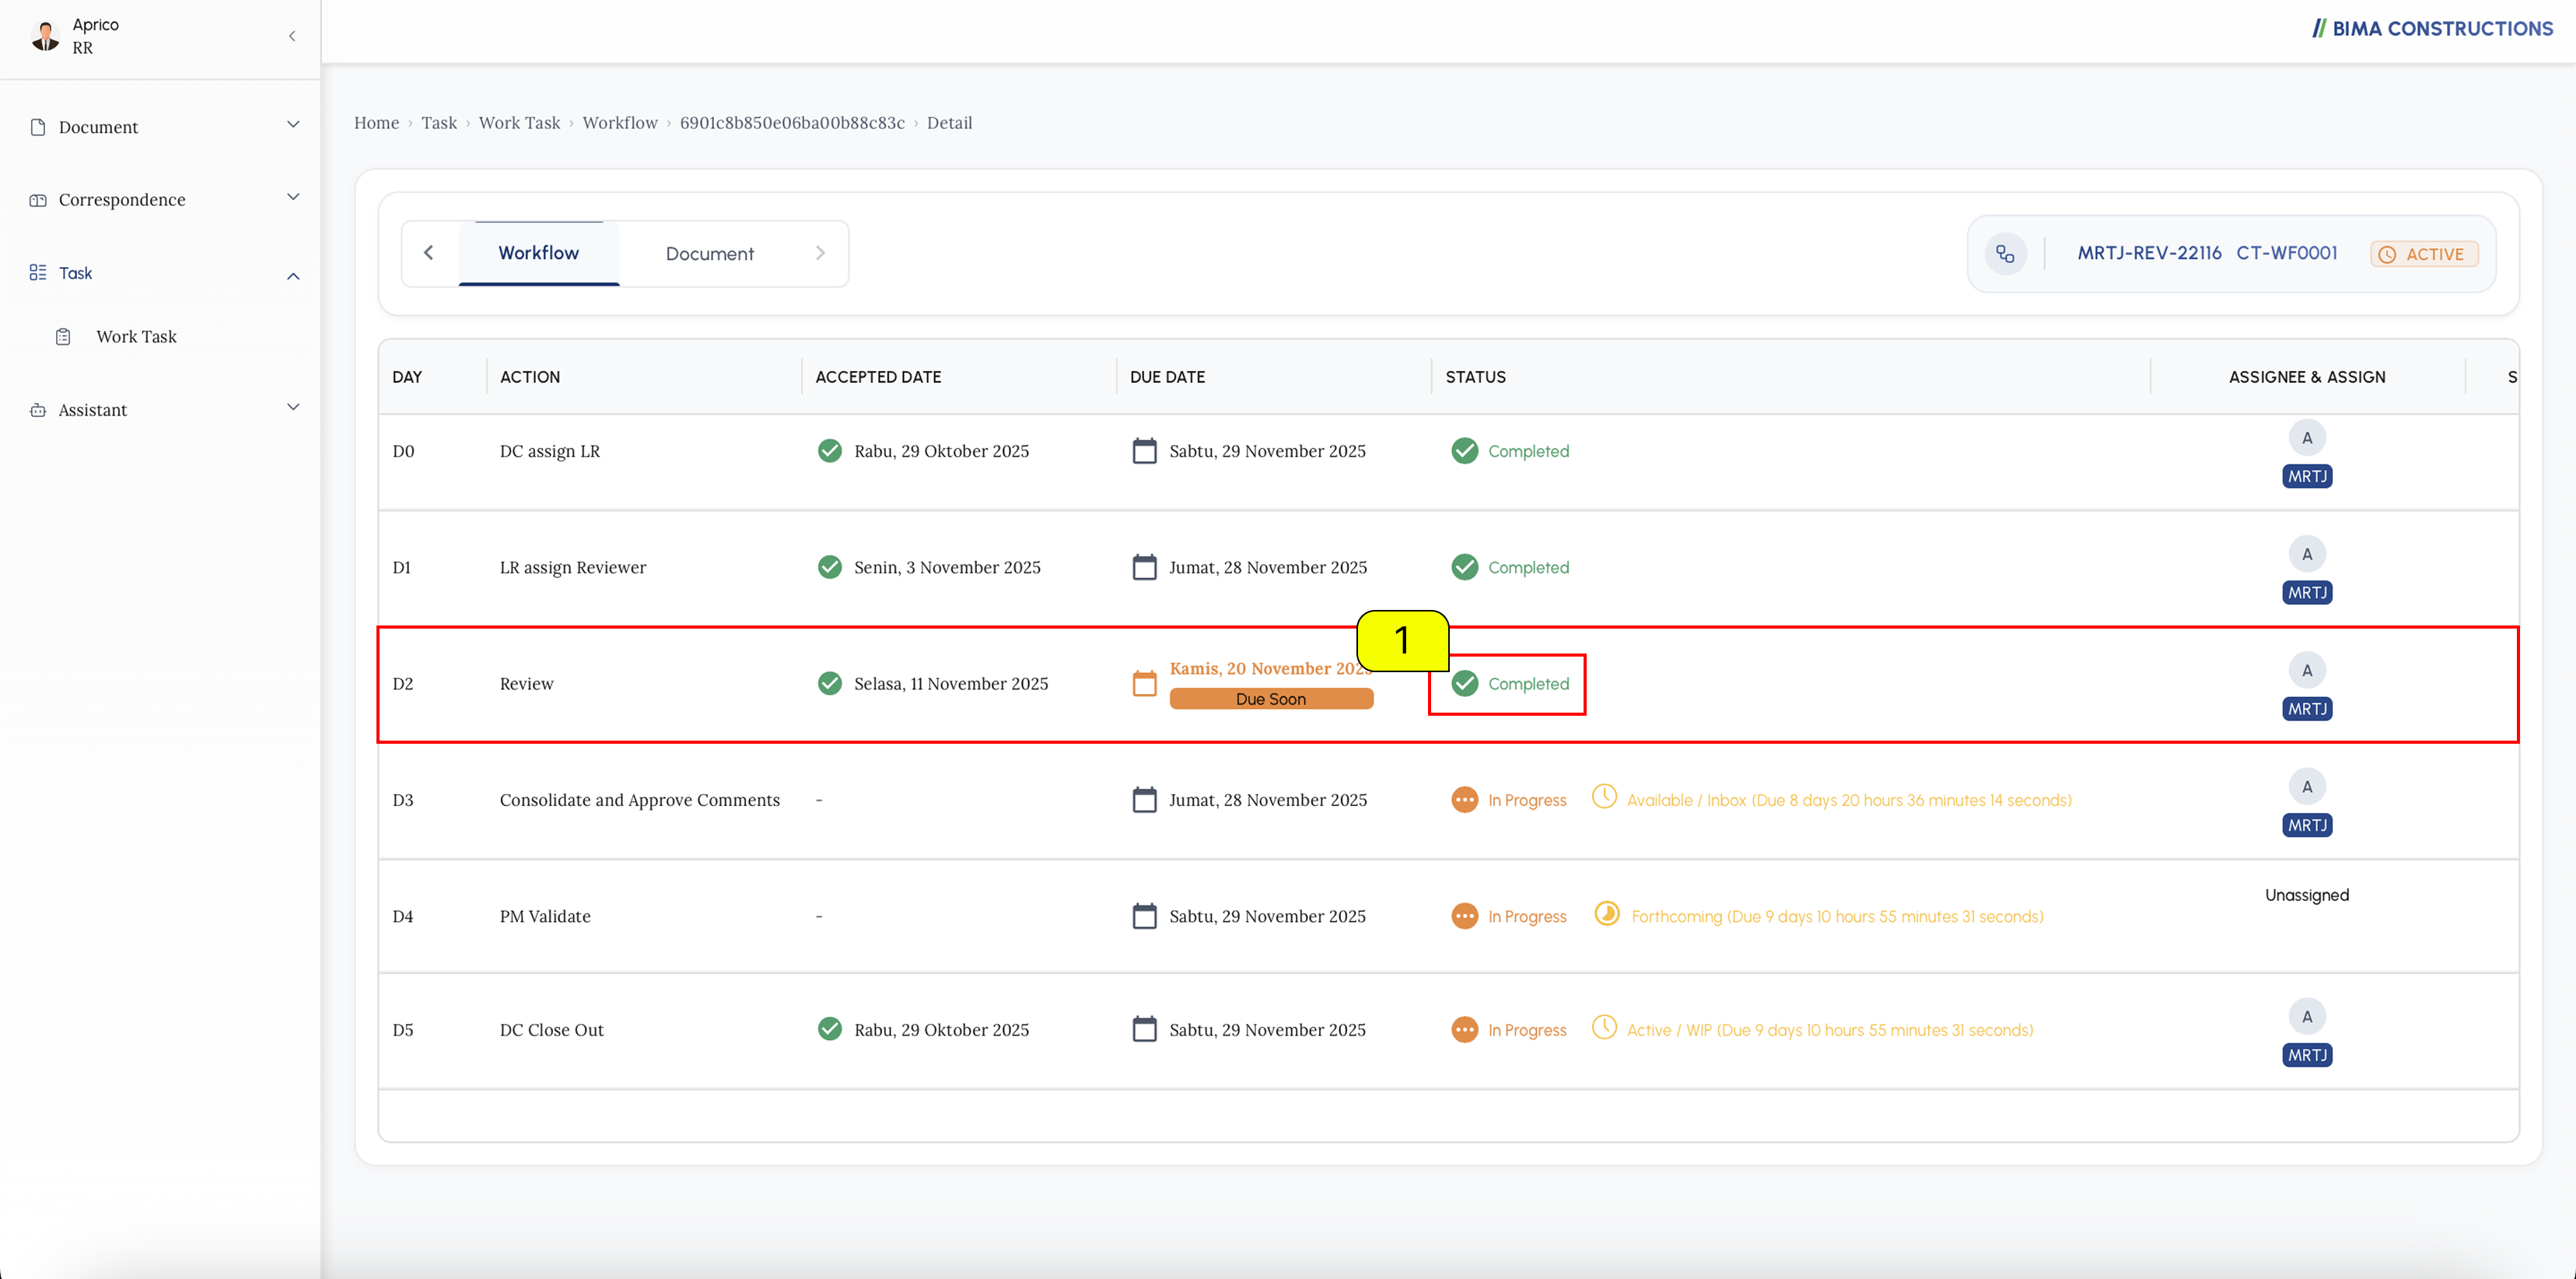
Task: Switch to the Workflow tab
Action: point(539,253)
